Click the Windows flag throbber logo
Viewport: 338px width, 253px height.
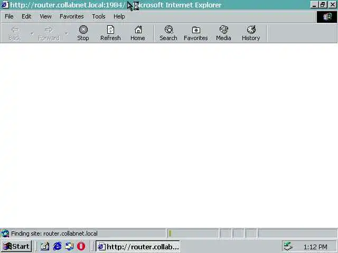(327, 17)
